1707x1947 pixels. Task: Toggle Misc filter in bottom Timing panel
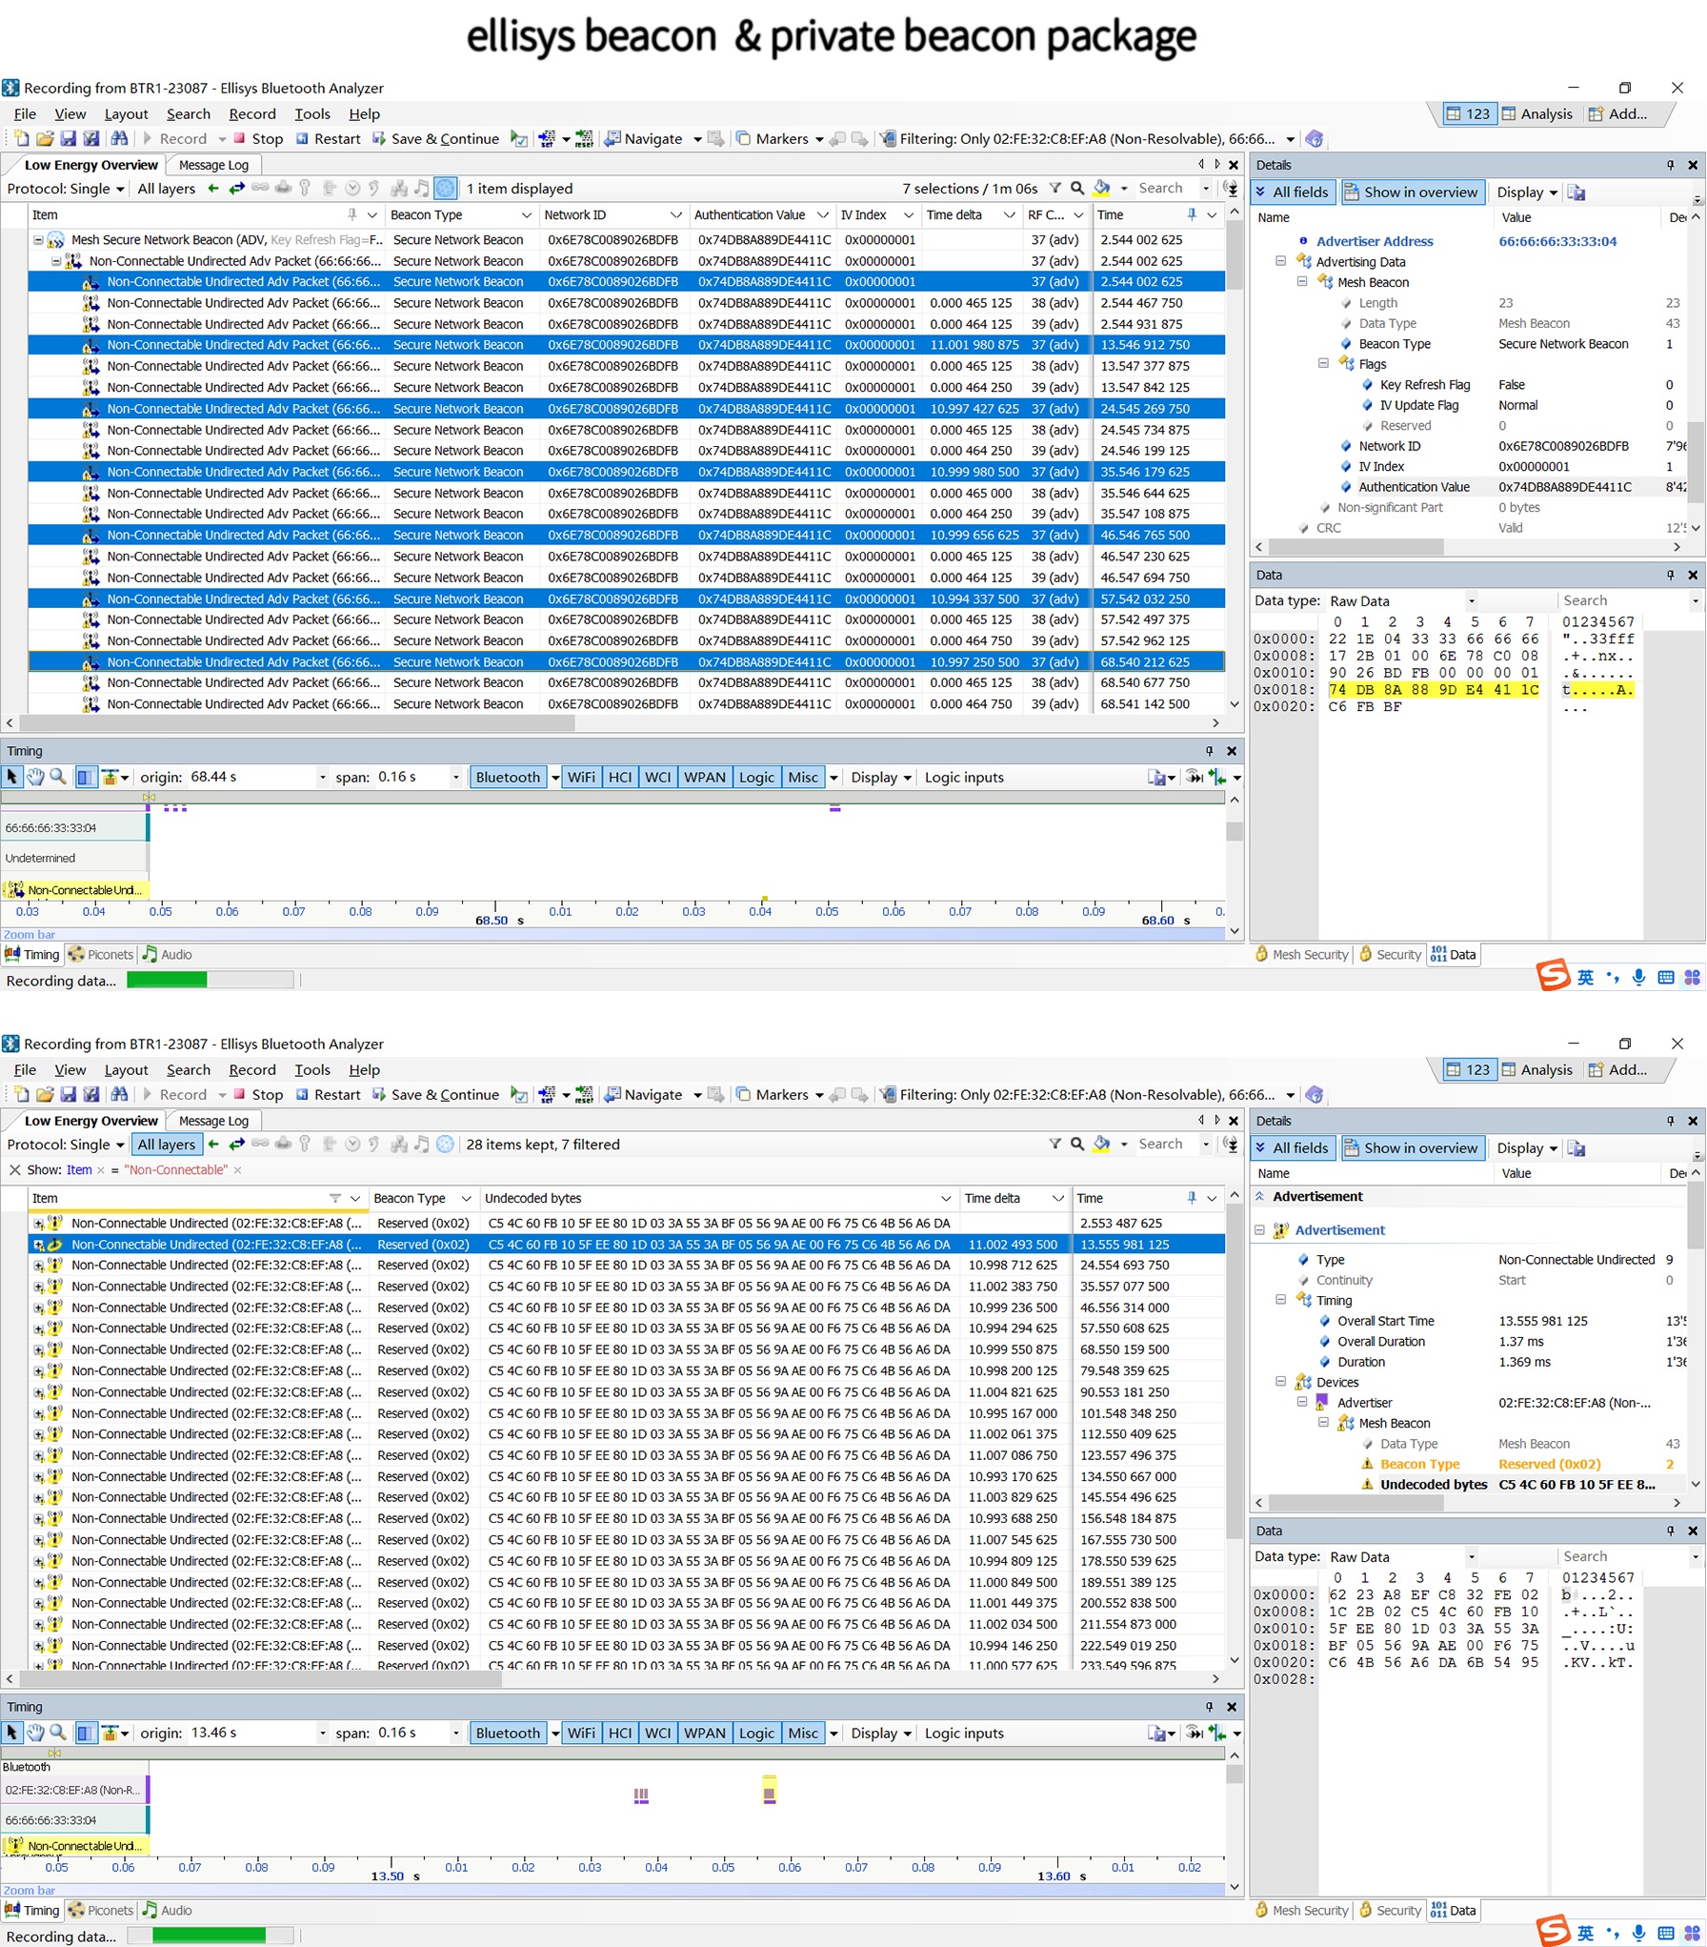(803, 1734)
